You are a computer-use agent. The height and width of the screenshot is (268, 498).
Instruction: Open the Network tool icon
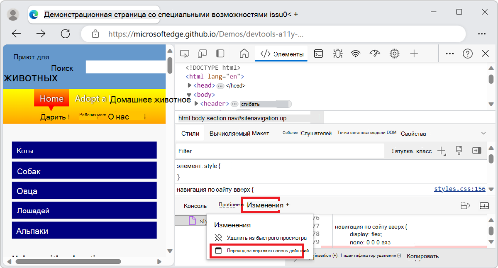356,53
